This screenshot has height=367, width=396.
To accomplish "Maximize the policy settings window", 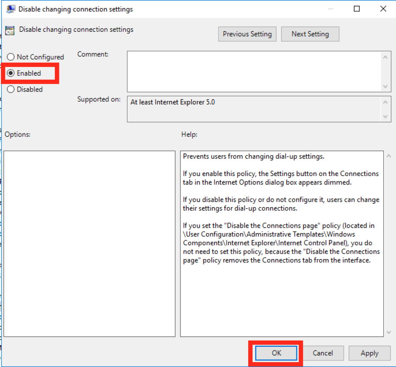I will tap(357, 9).
